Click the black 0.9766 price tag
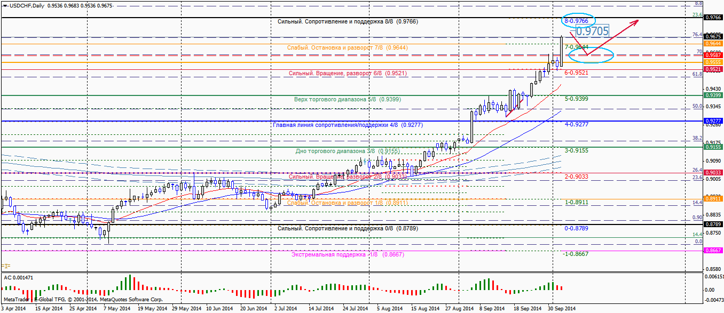Image resolution: width=724 pixels, height=313 pixels. click(x=713, y=18)
